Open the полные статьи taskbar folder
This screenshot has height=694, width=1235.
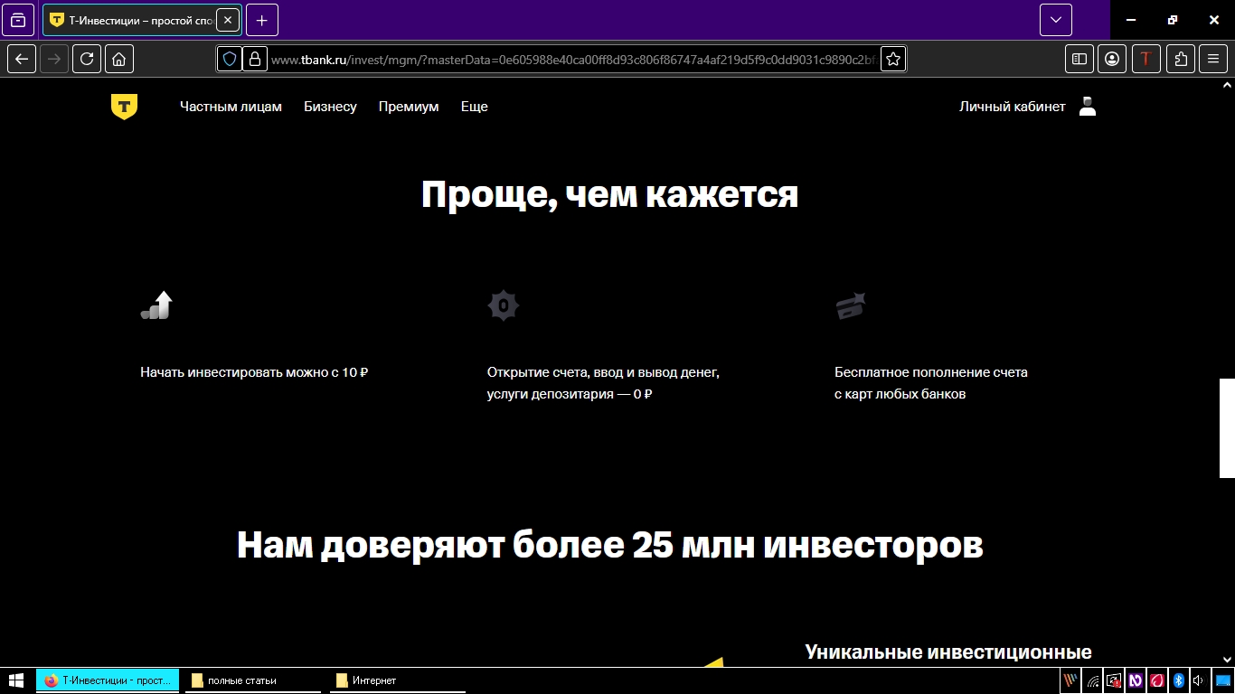(x=253, y=680)
